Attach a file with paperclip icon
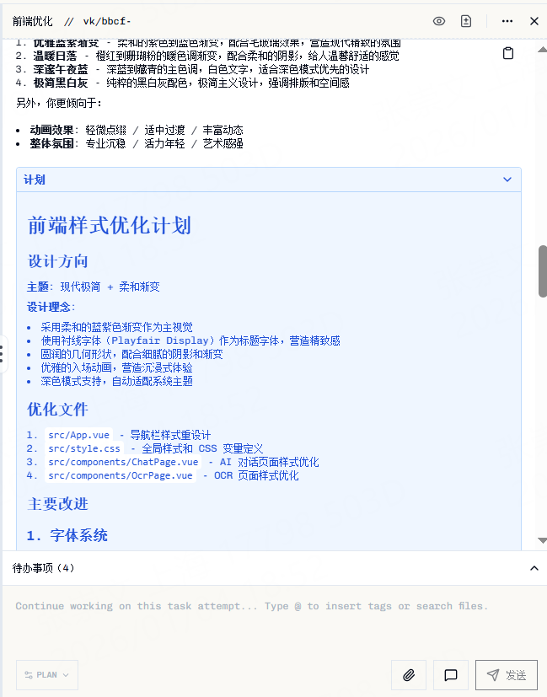 [x=409, y=675]
